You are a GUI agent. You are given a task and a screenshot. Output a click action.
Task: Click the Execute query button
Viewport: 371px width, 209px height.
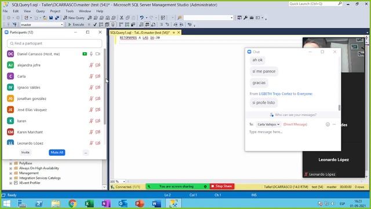tap(76, 24)
